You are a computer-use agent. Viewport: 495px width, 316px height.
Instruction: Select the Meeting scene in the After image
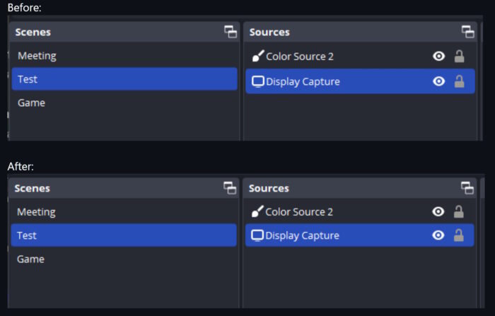click(37, 212)
